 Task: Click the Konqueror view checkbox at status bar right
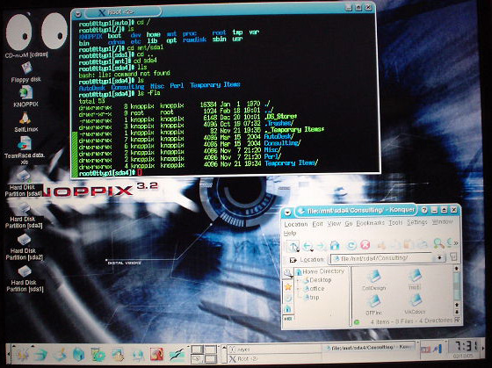click(x=457, y=320)
